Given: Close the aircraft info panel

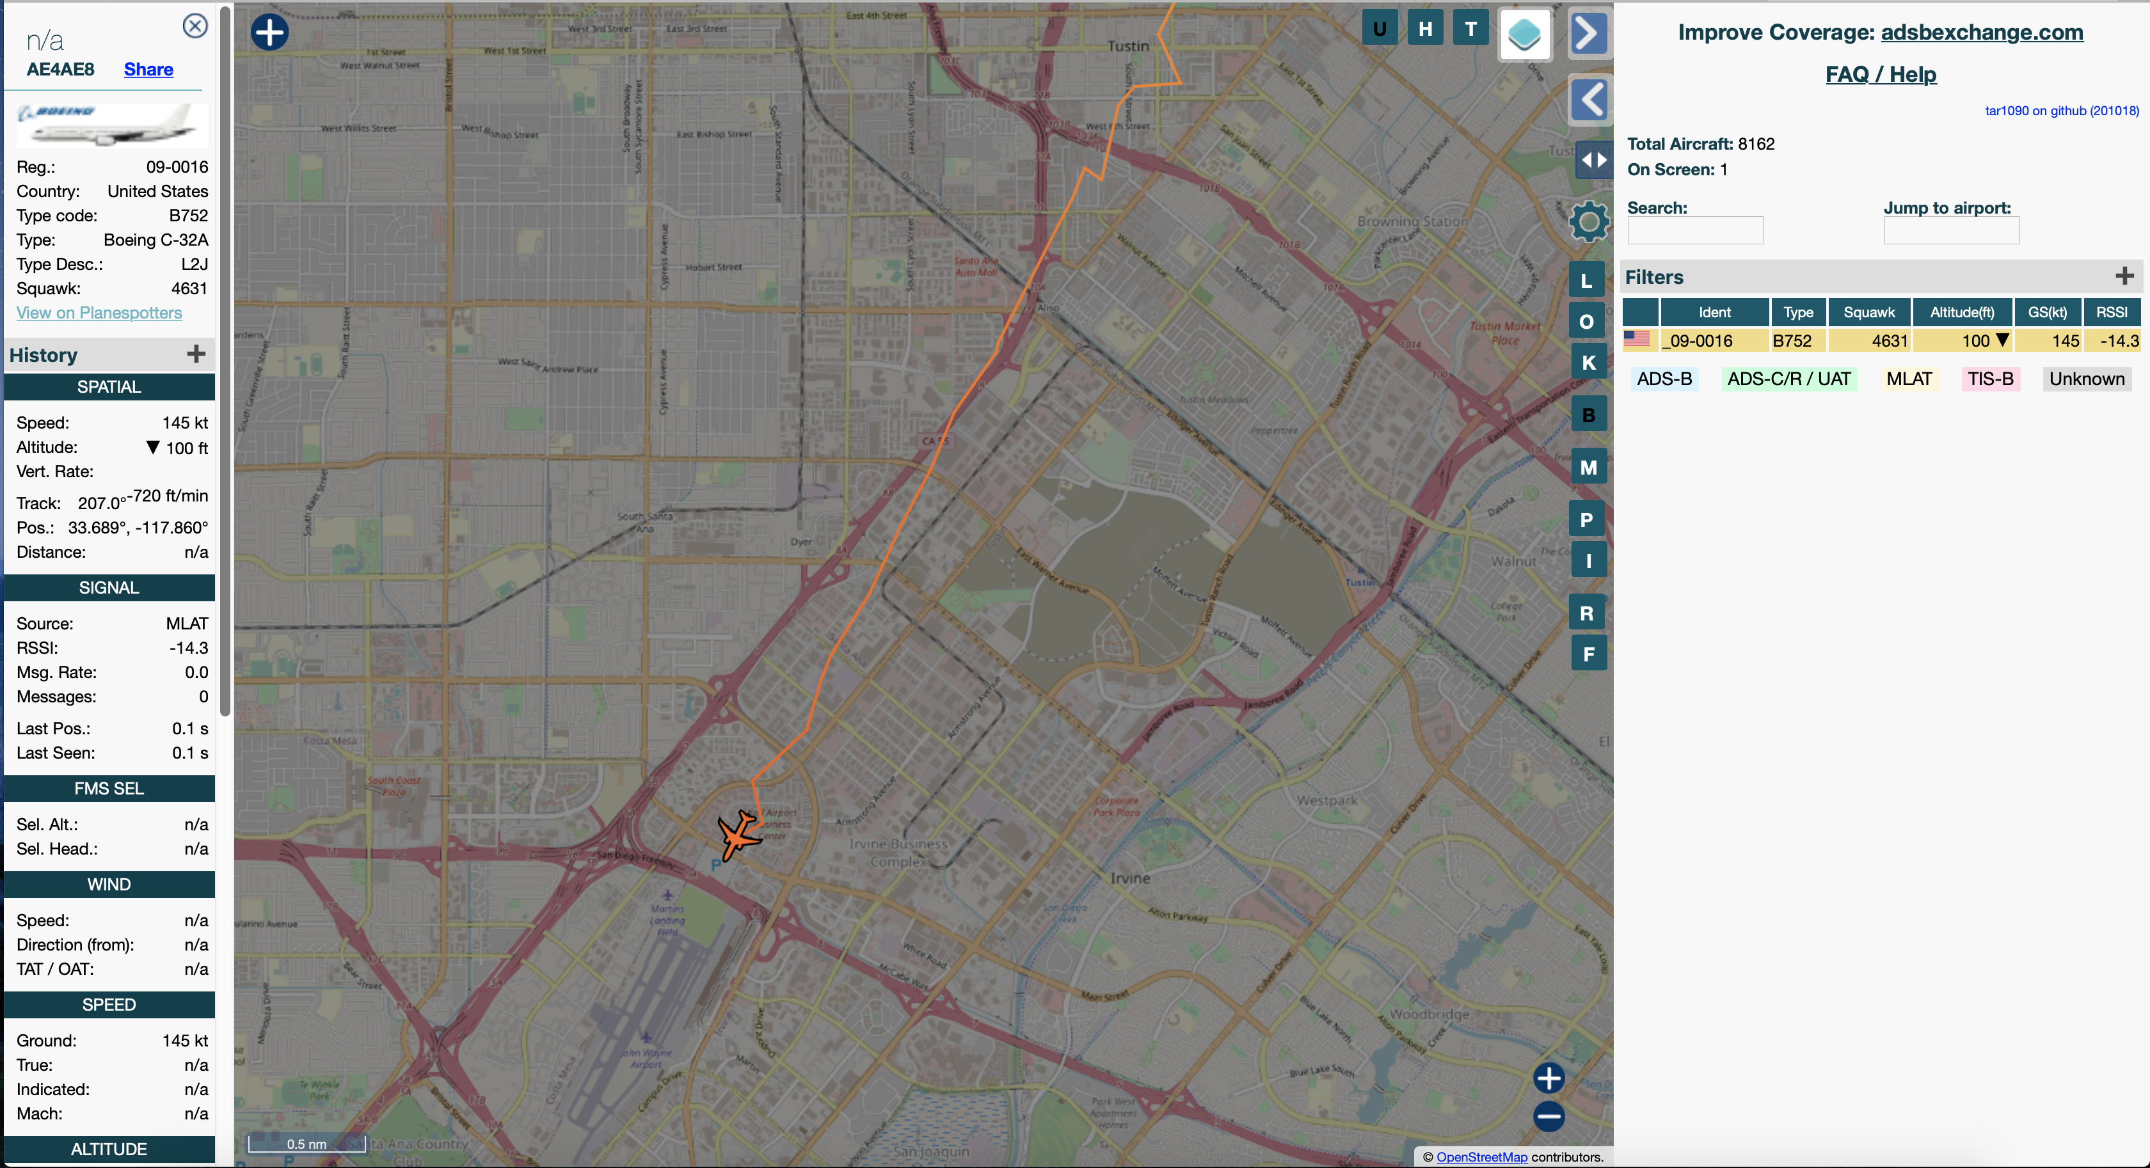Looking at the screenshot, I should click(195, 26).
